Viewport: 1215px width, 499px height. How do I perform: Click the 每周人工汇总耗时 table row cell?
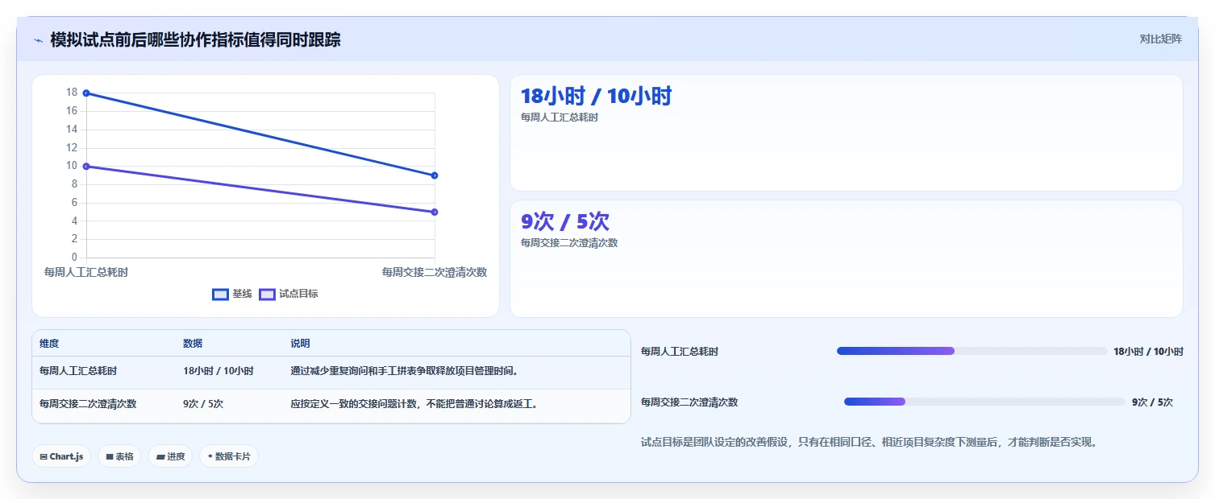[78, 371]
